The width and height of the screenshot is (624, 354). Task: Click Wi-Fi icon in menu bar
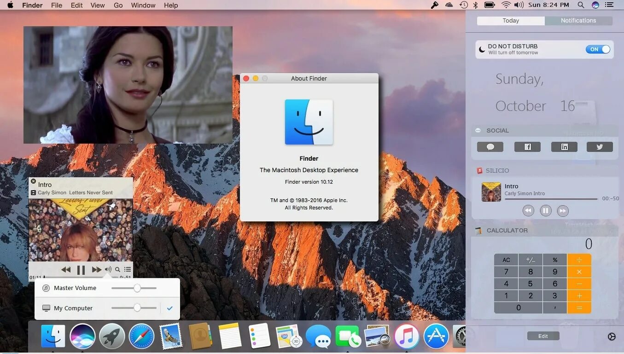506,5
